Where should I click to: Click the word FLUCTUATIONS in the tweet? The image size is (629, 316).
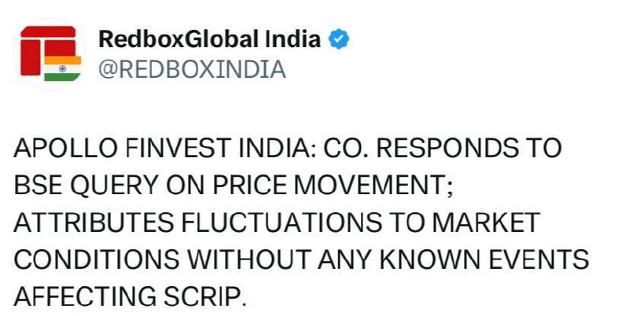[x=281, y=222]
